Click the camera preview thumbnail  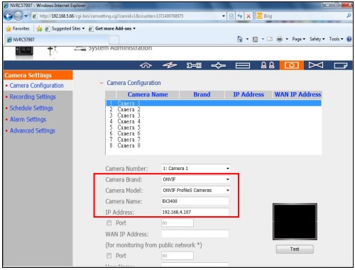(x=295, y=222)
